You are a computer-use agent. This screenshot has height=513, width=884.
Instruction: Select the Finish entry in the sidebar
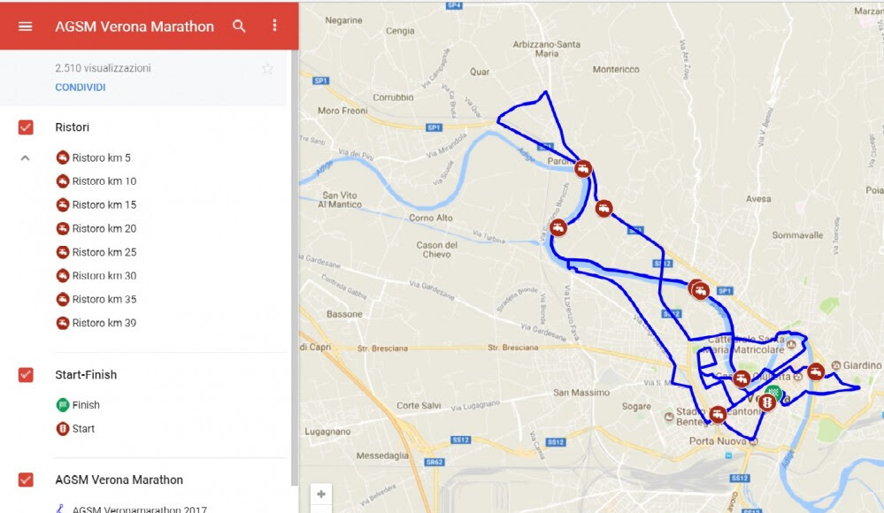tap(78, 405)
